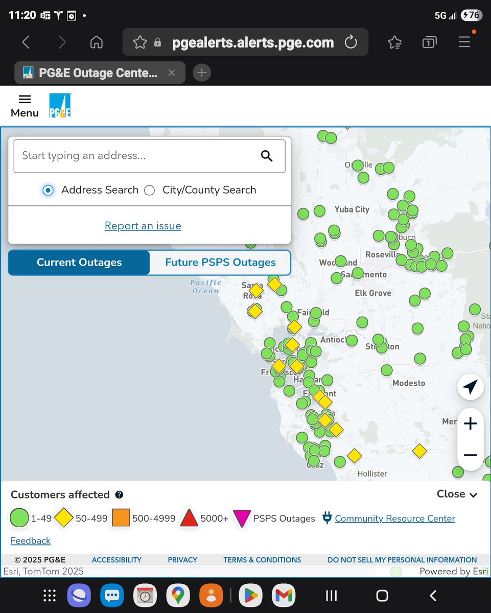Go back with the browser back arrow
This screenshot has height=613, width=491.
(26, 42)
